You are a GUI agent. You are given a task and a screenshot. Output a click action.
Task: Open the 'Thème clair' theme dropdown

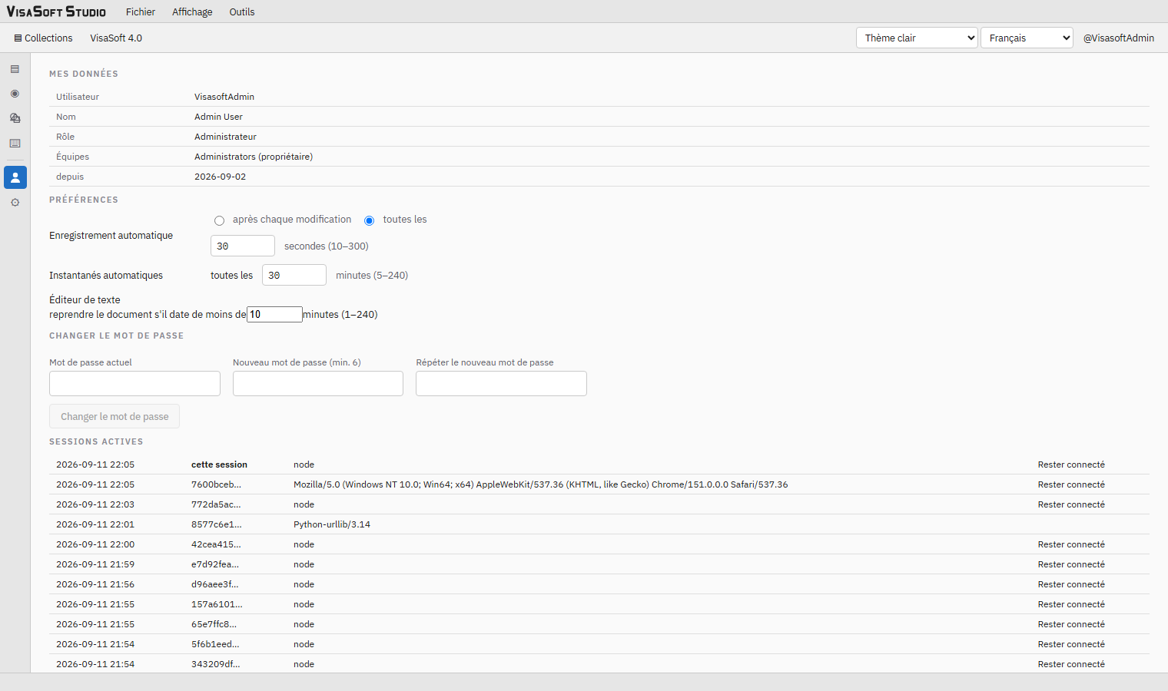point(917,38)
